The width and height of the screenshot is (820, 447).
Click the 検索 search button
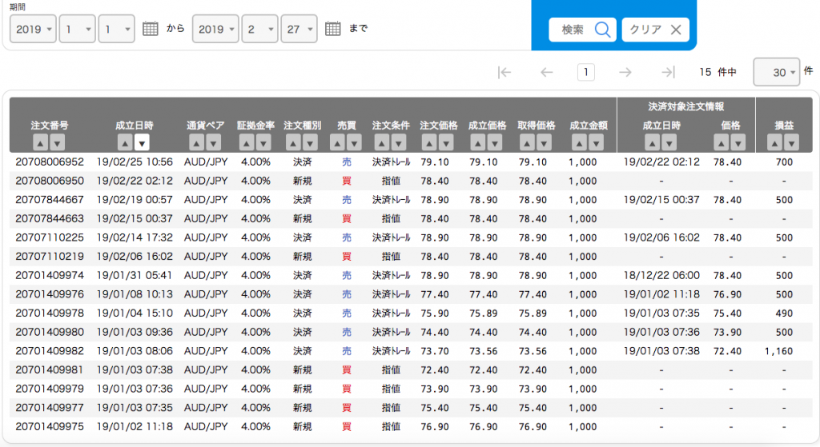[x=583, y=30]
